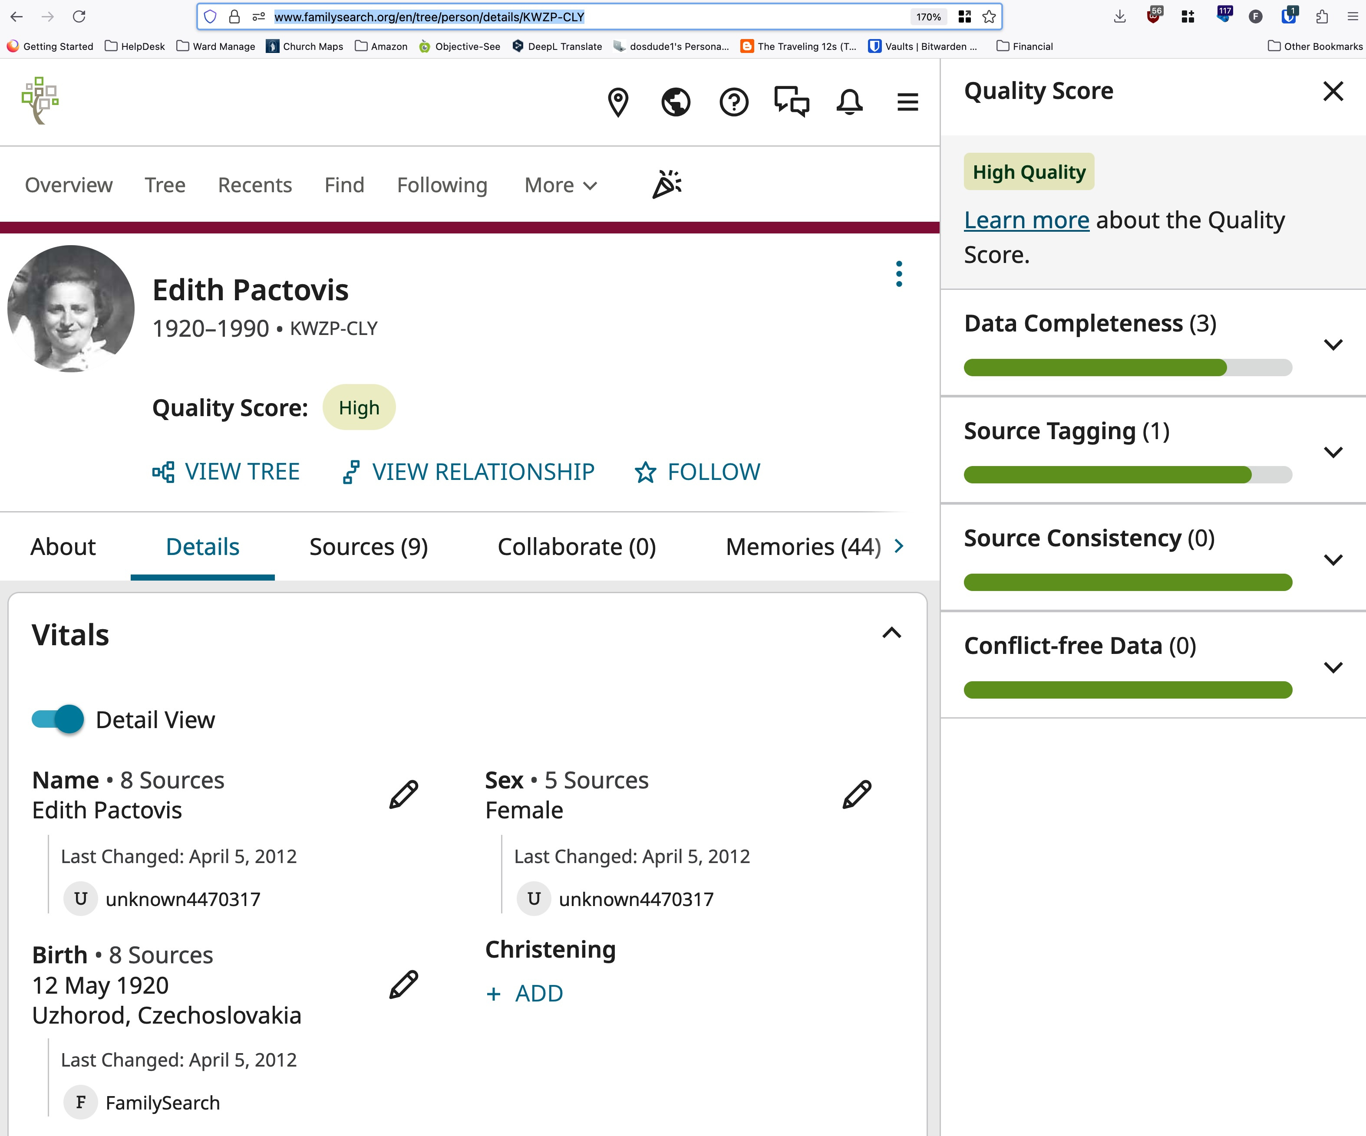This screenshot has height=1136, width=1366.
Task: Click the Source Consistency progress bar
Action: coord(1127,582)
